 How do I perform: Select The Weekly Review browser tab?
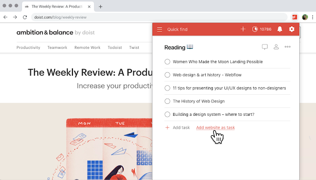pos(58,7)
